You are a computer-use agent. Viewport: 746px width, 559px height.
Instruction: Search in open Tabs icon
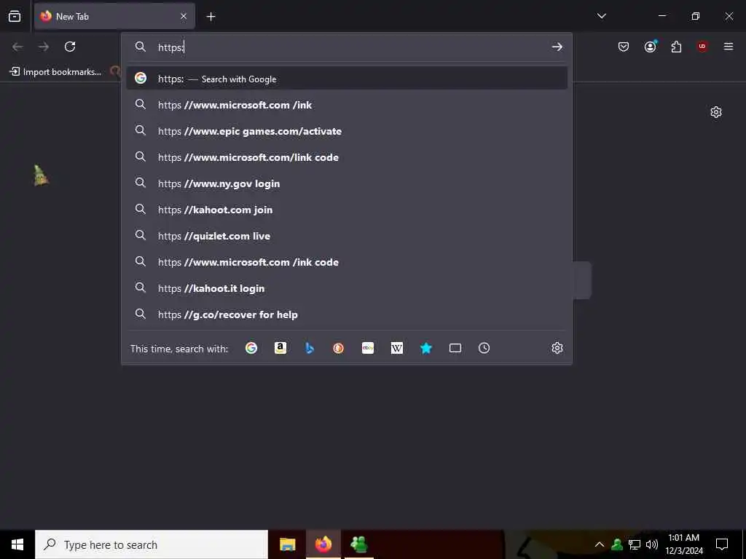455,348
